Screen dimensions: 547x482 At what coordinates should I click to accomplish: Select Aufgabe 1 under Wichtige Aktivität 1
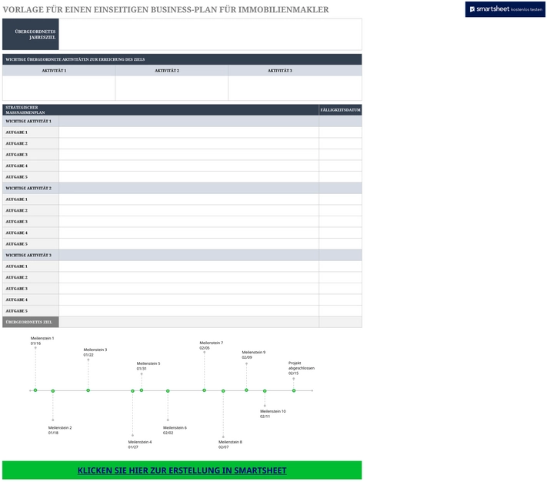pyautogui.click(x=31, y=132)
